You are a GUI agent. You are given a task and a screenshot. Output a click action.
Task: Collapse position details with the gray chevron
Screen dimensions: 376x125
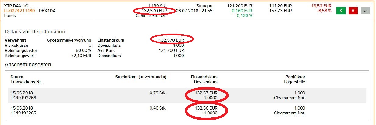pos(365,11)
